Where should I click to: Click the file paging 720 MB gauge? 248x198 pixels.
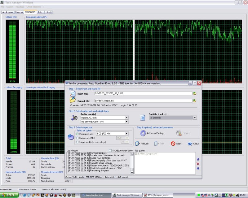click(x=14, y=122)
